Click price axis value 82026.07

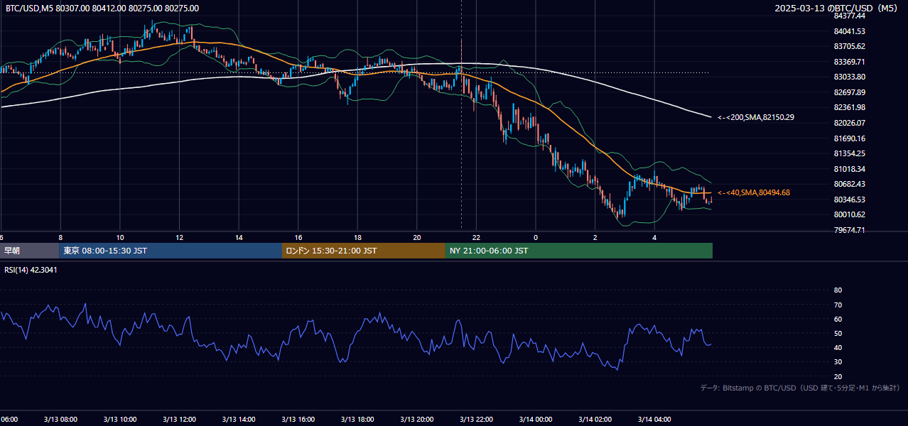point(849,123)
